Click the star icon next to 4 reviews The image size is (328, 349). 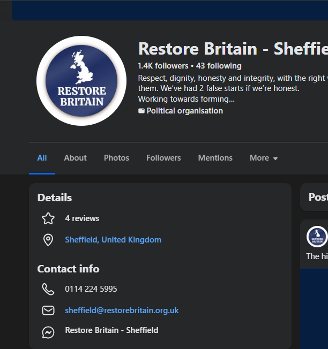click(48, 218)
